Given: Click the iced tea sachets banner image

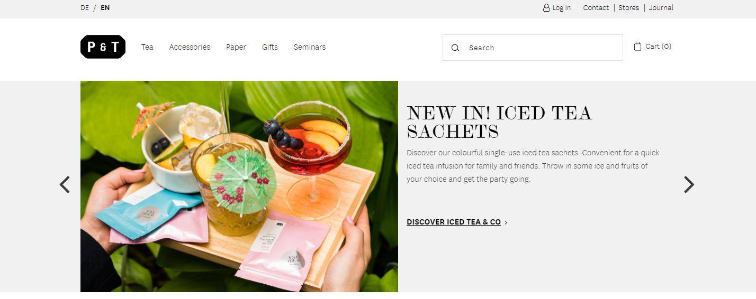Looking at the screenshot, I should tap(239, 186).
